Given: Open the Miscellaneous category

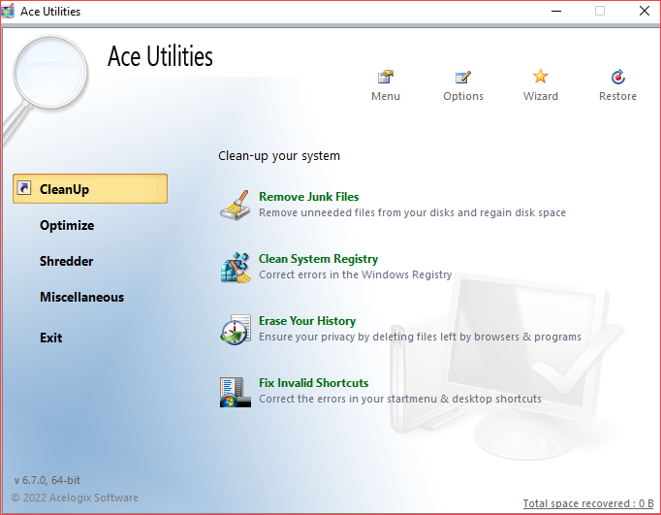Looking at the screenshot, I should click(x=81, y=297).
